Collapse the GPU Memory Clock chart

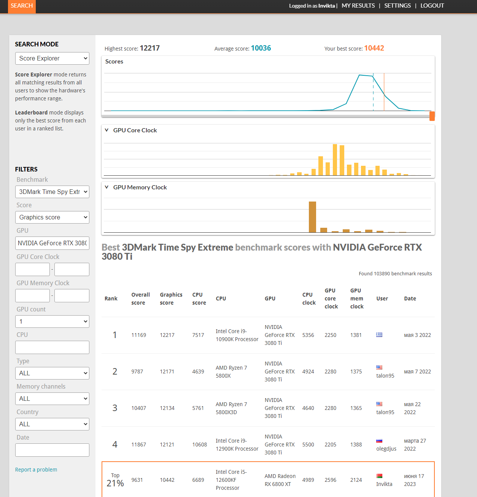[107, 187]
